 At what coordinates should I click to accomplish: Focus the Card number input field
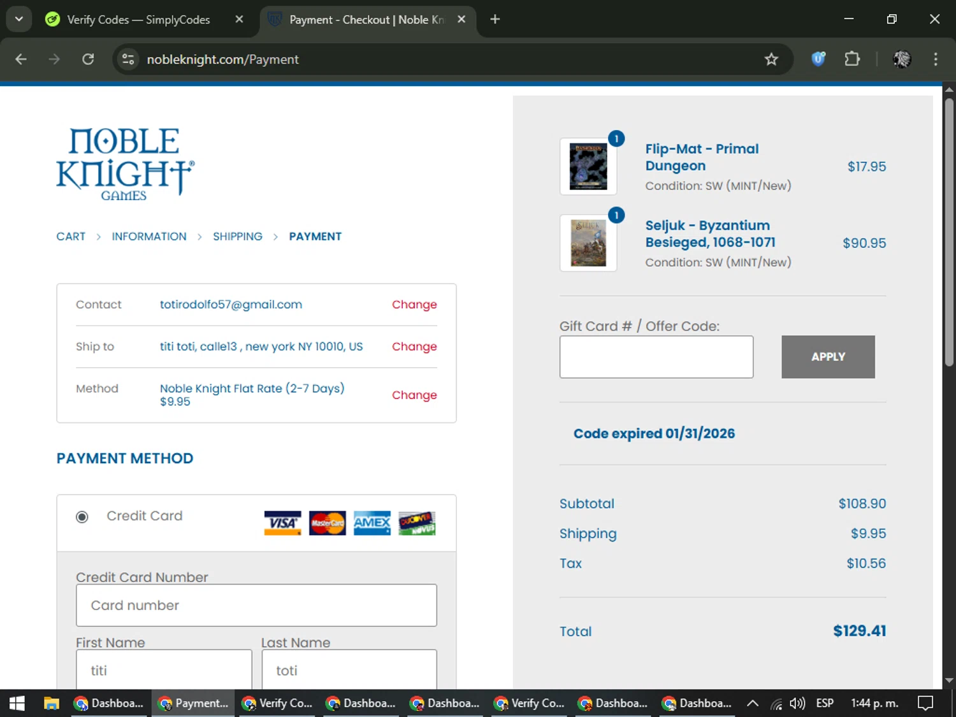256,605
